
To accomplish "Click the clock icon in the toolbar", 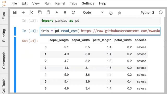I will (111, 13).
